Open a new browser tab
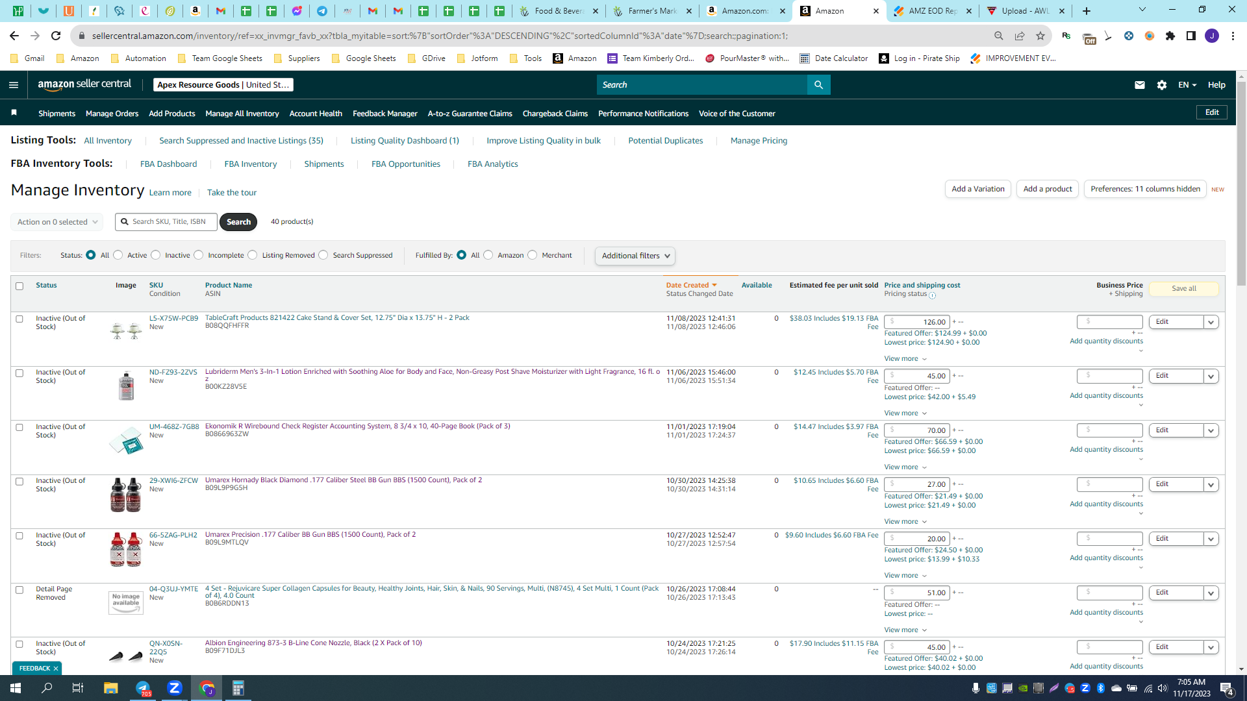Screen dimensions: 1247x701 [x=1087, y=11]
